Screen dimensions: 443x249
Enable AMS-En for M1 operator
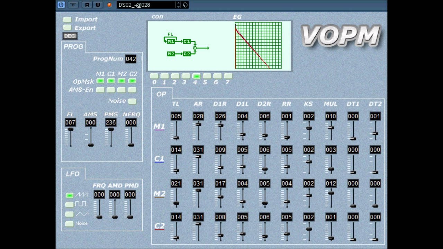(x=100, y=90)
